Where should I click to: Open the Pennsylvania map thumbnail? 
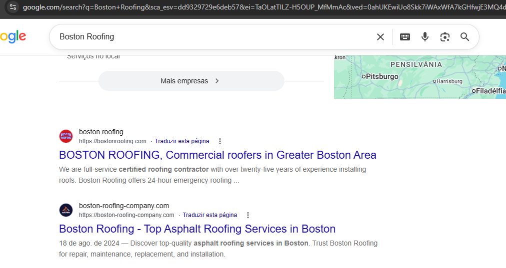pos(420,77)
